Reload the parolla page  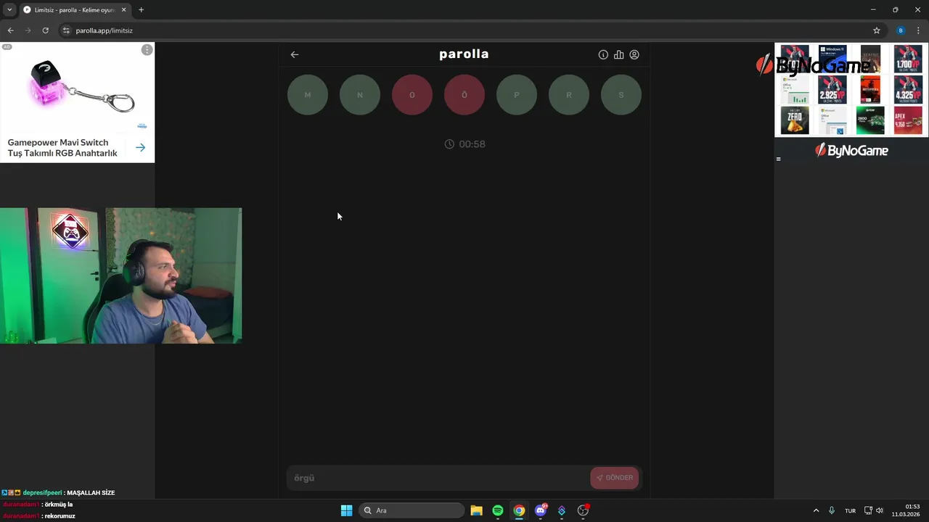point(45,30)
